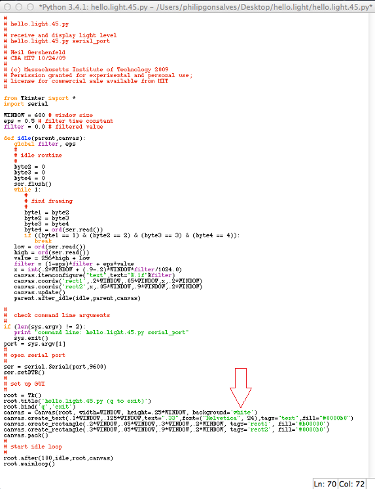Click the 'filter = (1-eps)*filter + eps*value' line

coord(74,264)
